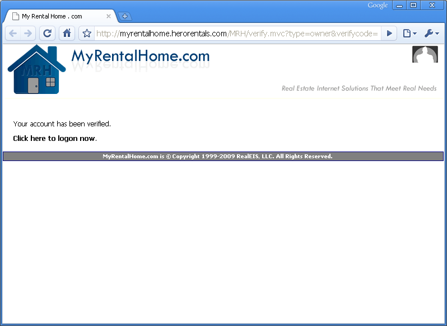Select the My Rental Home . com tab
Viewport: 447px width, 326px height.
coord(60,16)
